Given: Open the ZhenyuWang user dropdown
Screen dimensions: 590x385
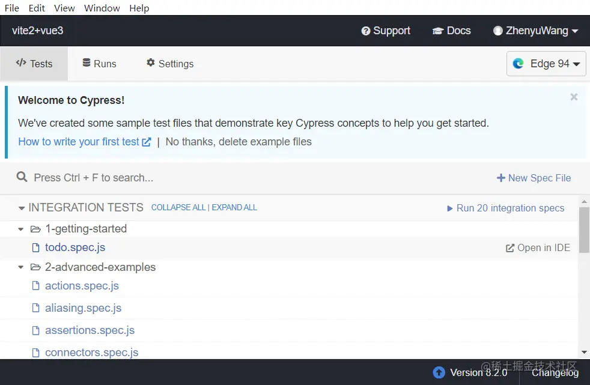Looking at the screenshot, I should click(x=536, y=31).
